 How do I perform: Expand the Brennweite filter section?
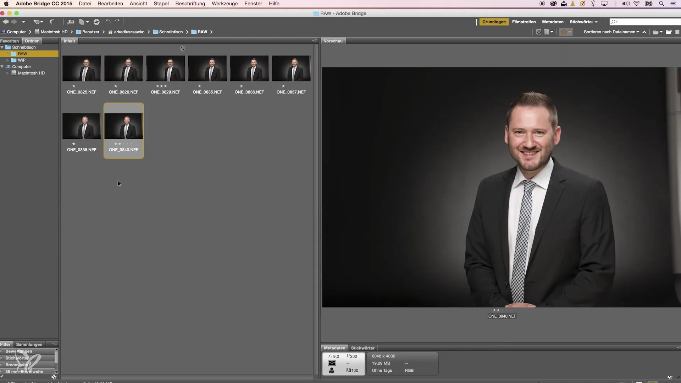[2, 365]
